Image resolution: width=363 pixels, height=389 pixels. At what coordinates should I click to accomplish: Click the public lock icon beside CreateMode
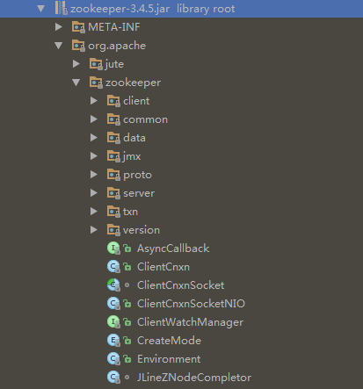[x=127, y=341]
